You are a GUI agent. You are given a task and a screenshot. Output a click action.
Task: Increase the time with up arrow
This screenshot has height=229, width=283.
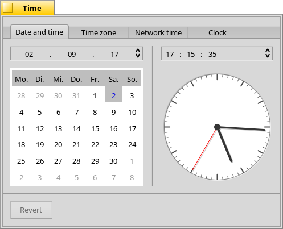[x=268, y=51]
